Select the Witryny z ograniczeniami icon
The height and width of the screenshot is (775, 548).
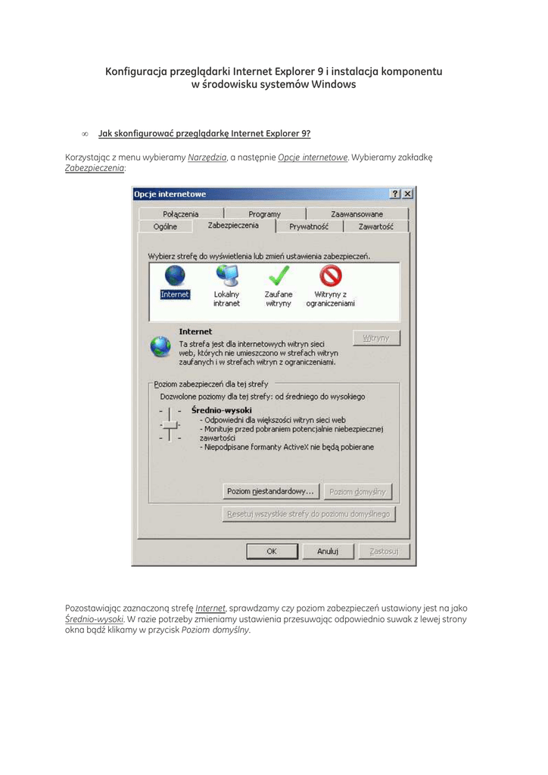[x=330, y=275]
